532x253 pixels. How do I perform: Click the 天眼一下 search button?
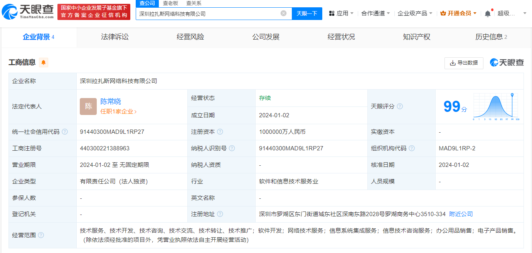pyautogui.click(x=306, y=13)
